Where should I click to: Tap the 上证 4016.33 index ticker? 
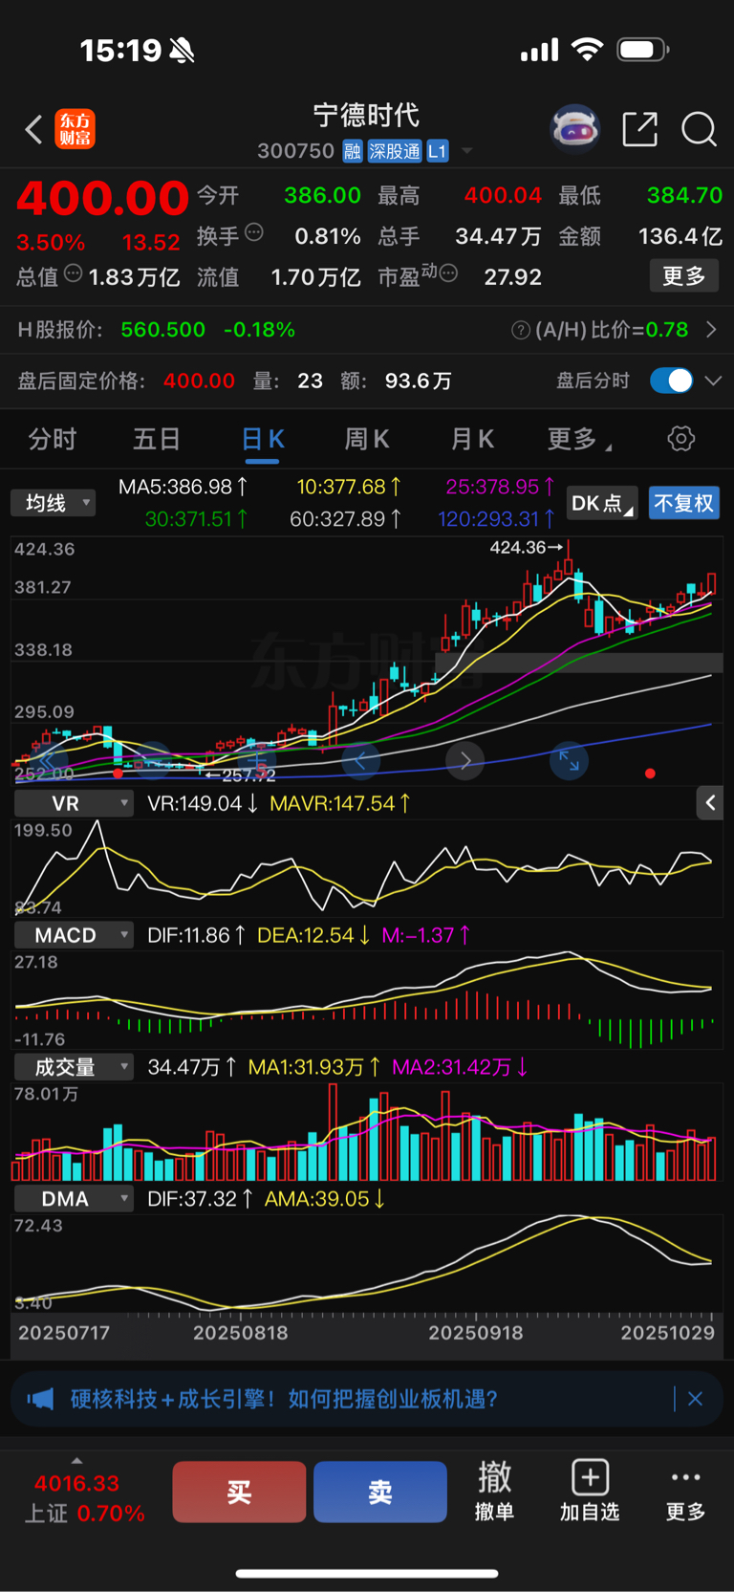tap(84, 1497)
